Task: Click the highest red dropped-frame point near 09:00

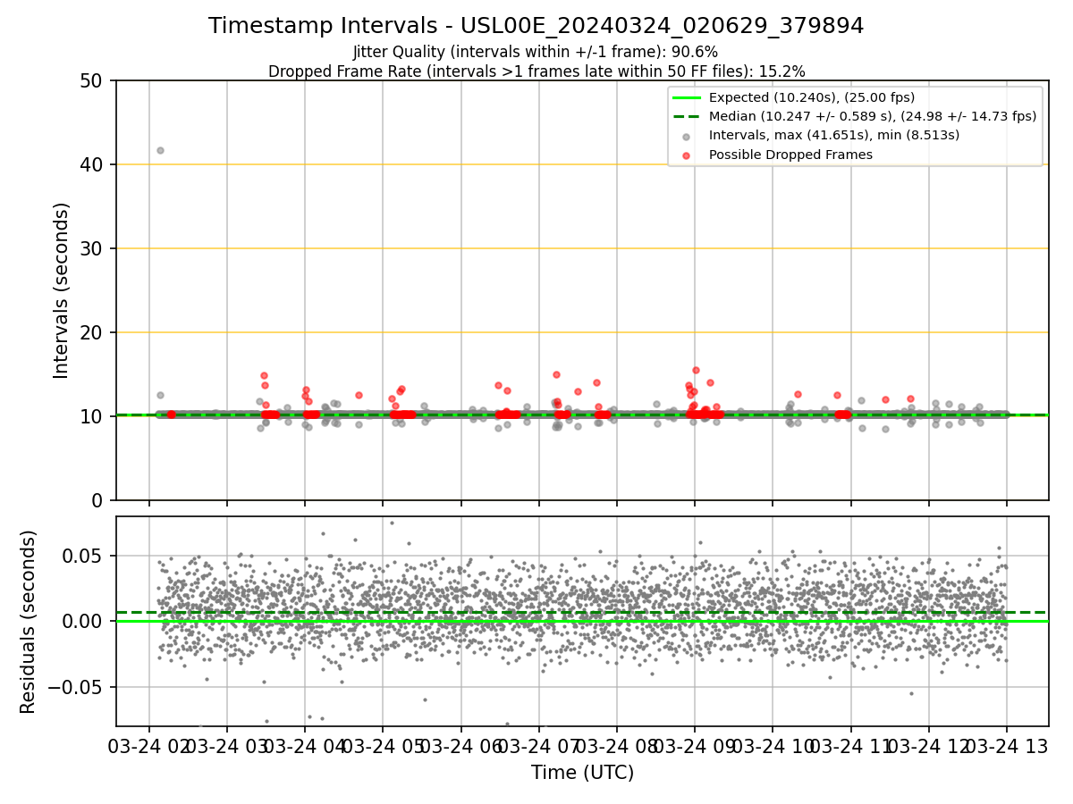Action: pos(696,370)
